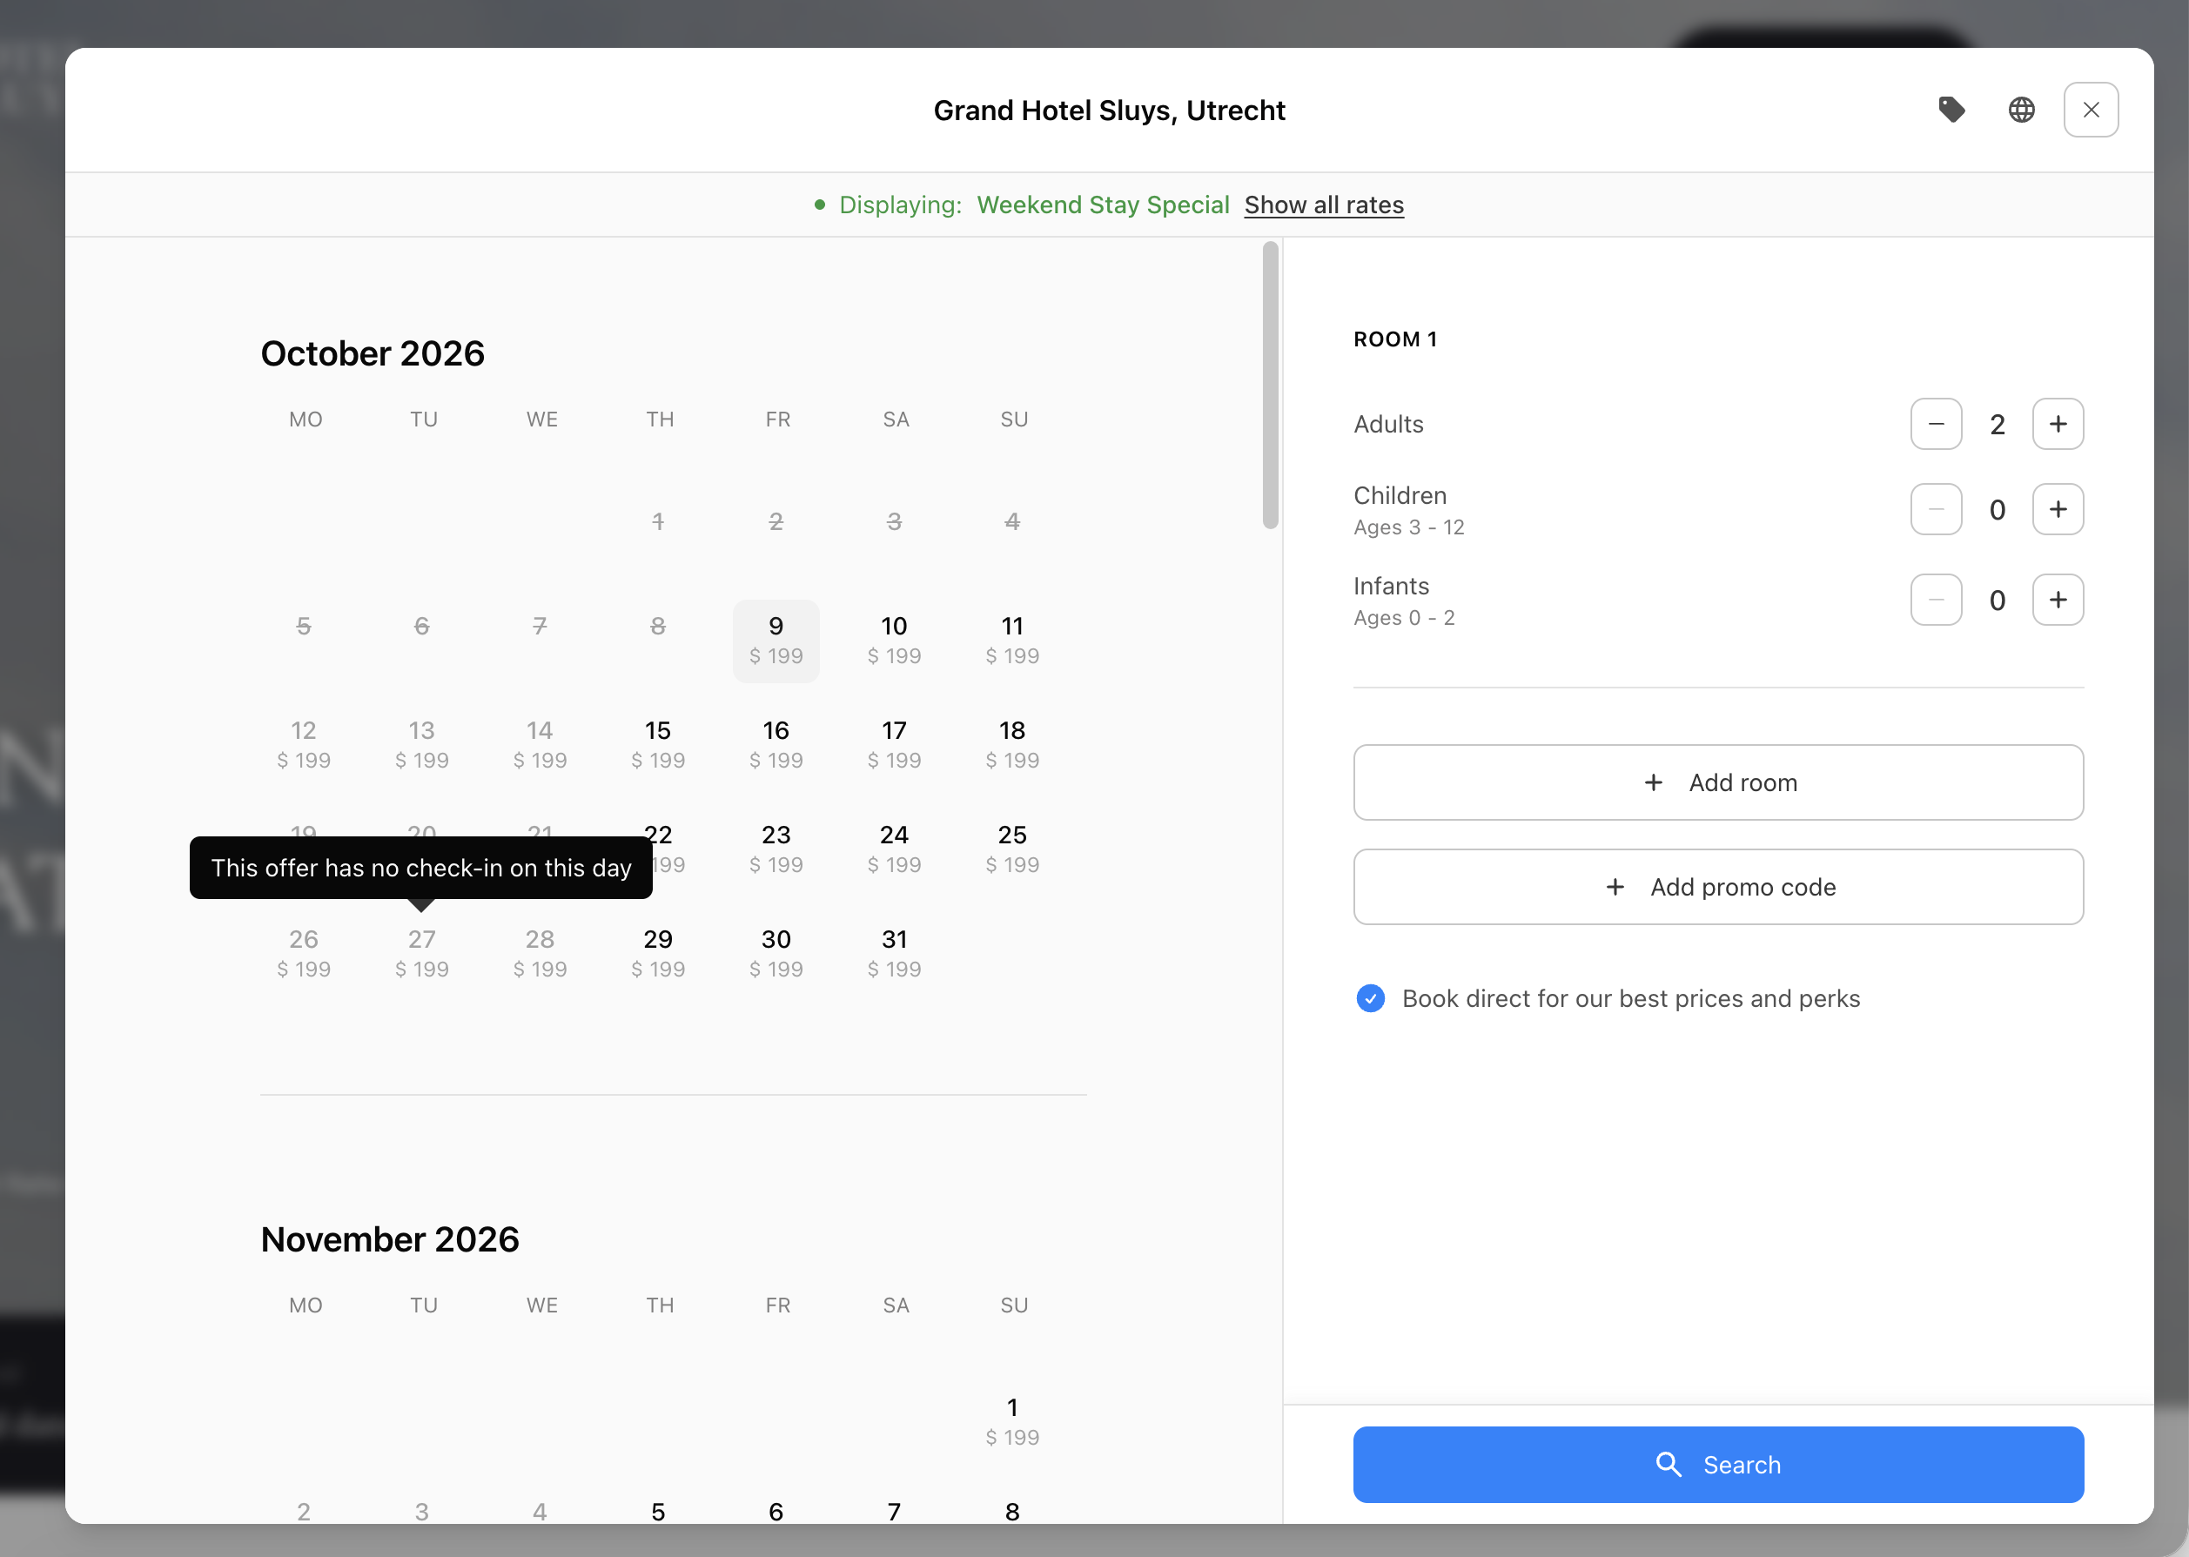This screenshot has width=2189, height=1557.
Task: Pick October 31 in the calendar
Action: [894, 954]
